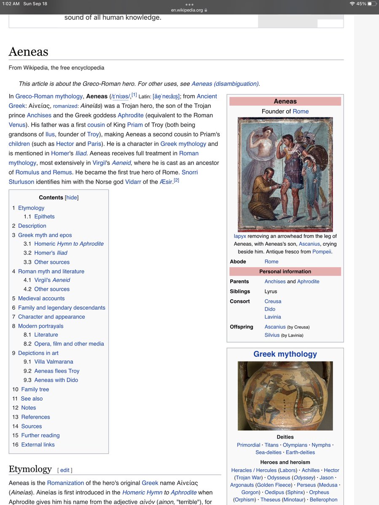The width and height of the screenshot is (379, 505).
Task: Edit the Etymology section
Action: (x=65, y=470)
